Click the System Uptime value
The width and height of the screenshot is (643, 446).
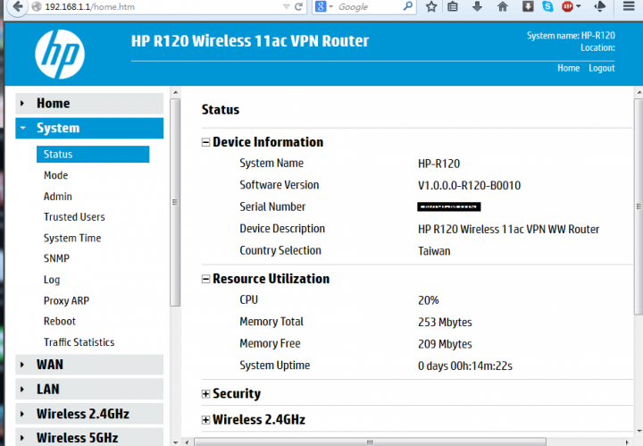[465, 366]
